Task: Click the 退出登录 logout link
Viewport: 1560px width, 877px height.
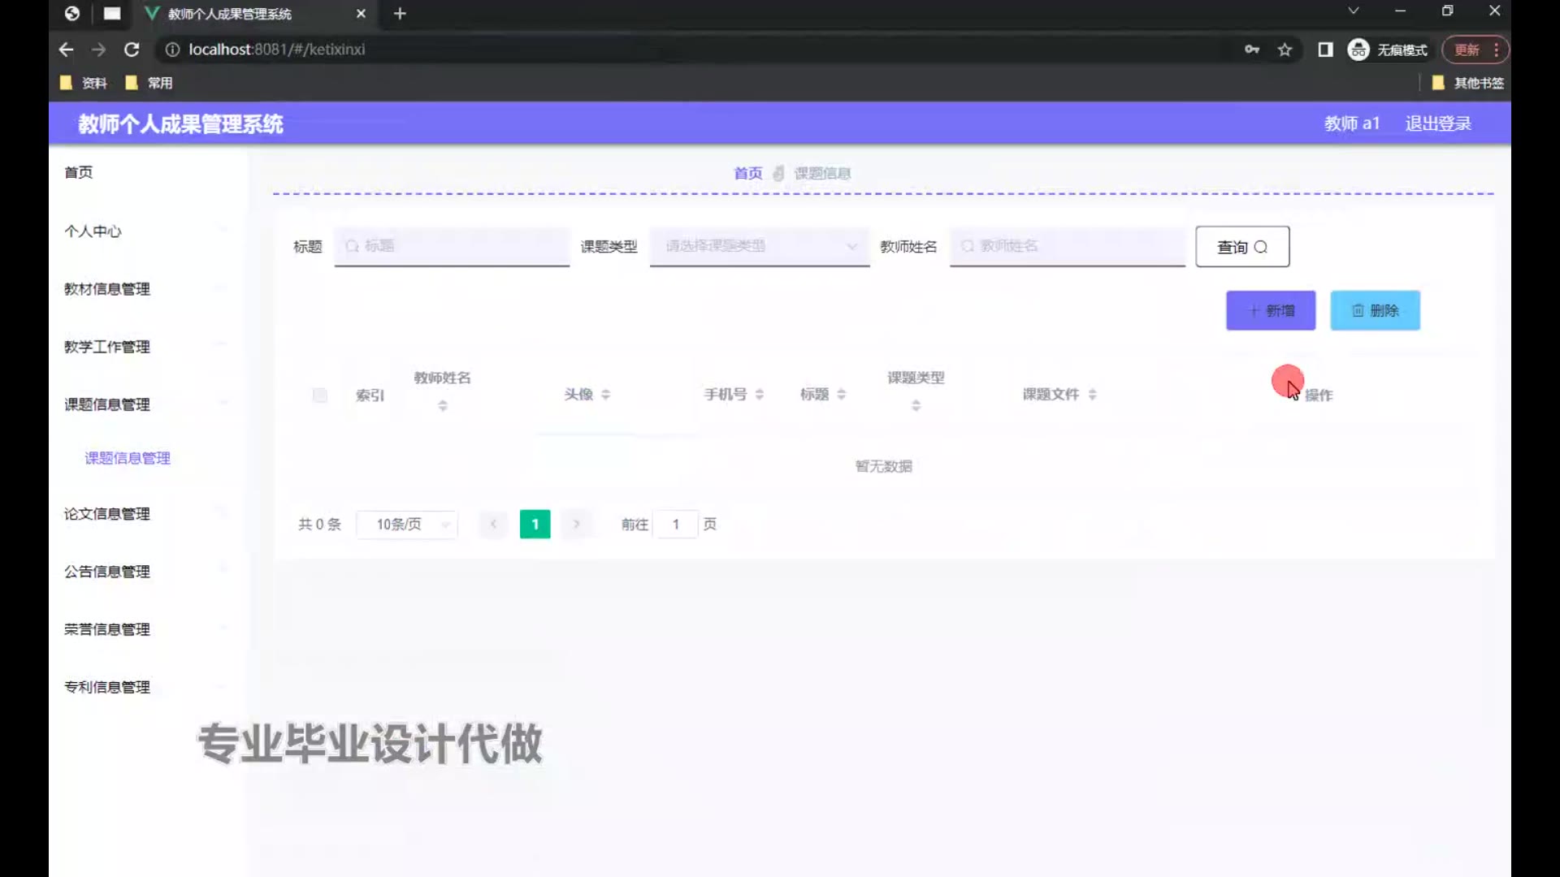Action: tap(1437, 123)
